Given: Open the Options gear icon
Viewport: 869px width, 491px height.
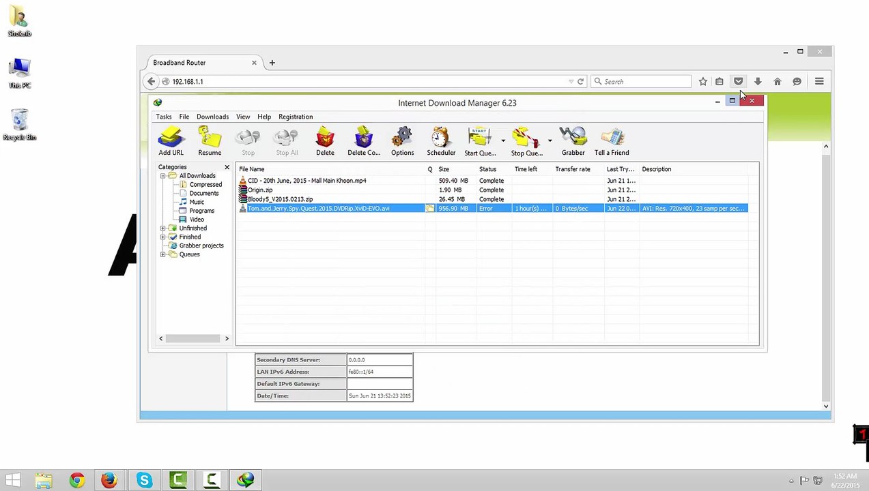Looking at the screenshot, I should (402, 141).
